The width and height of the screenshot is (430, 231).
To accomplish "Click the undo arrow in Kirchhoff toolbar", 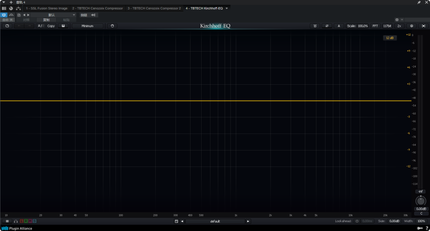I will [19, 26].
